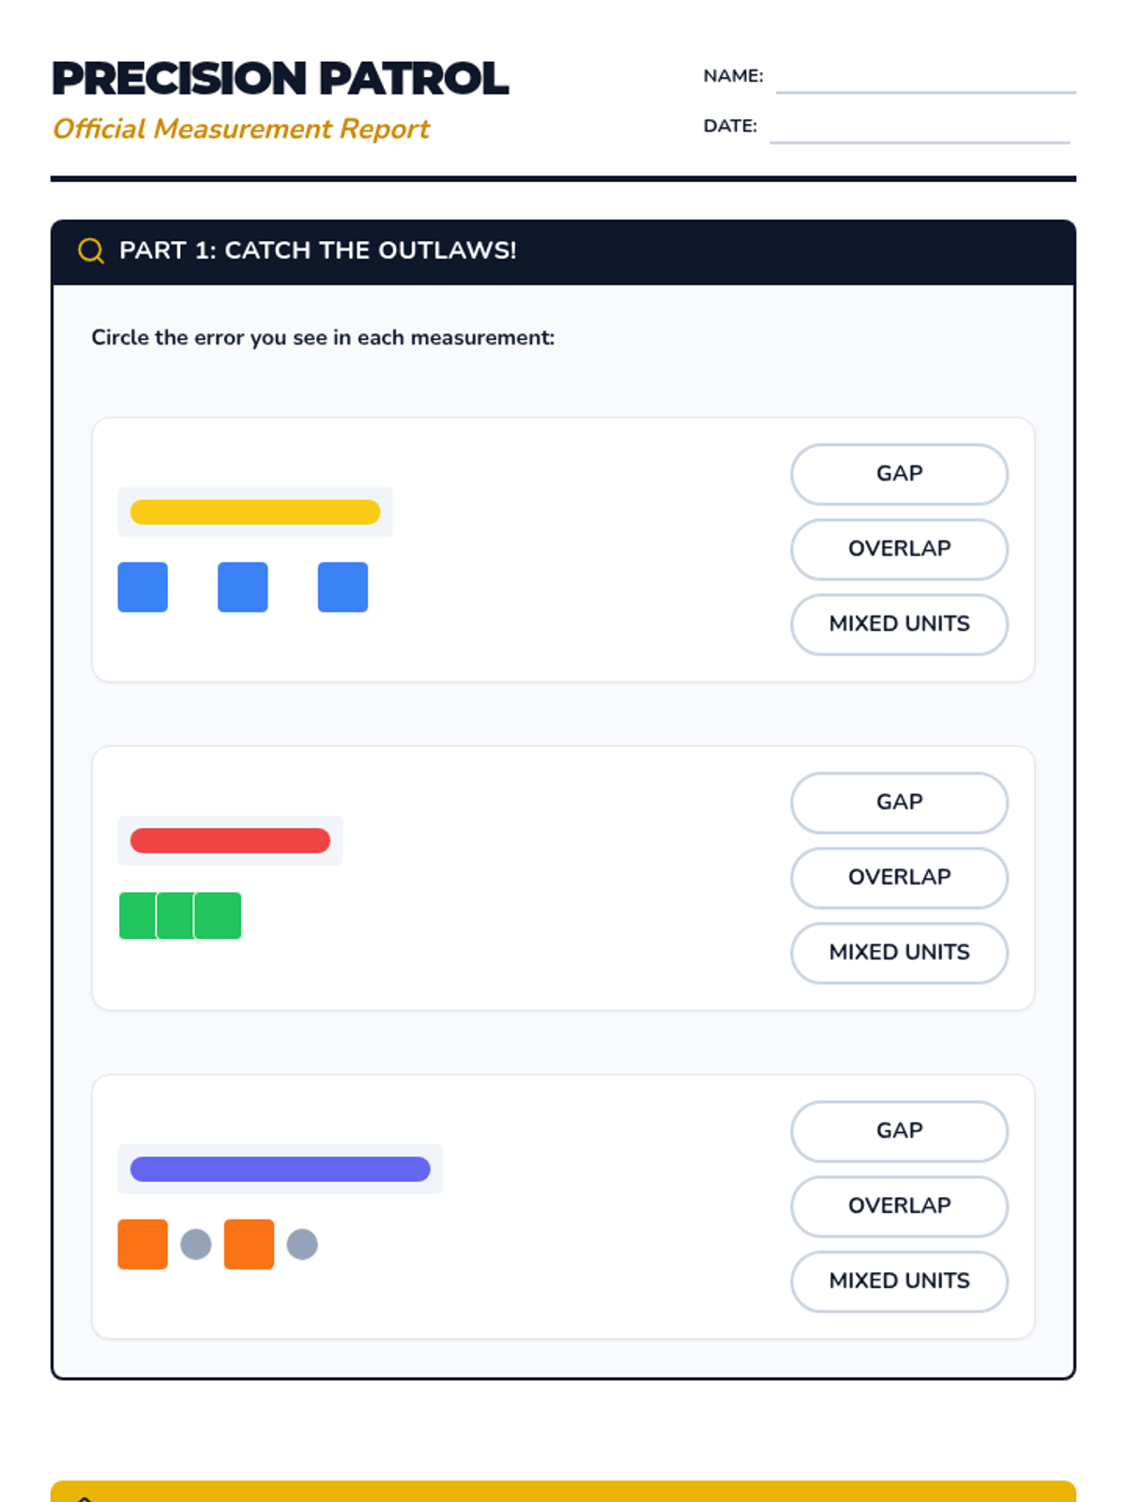Choose OVERLAP for the red bar measurement

(899, 878)
